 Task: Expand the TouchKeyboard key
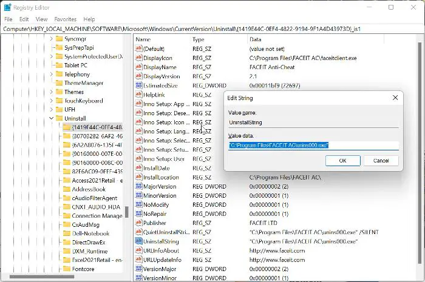[51, 101]
